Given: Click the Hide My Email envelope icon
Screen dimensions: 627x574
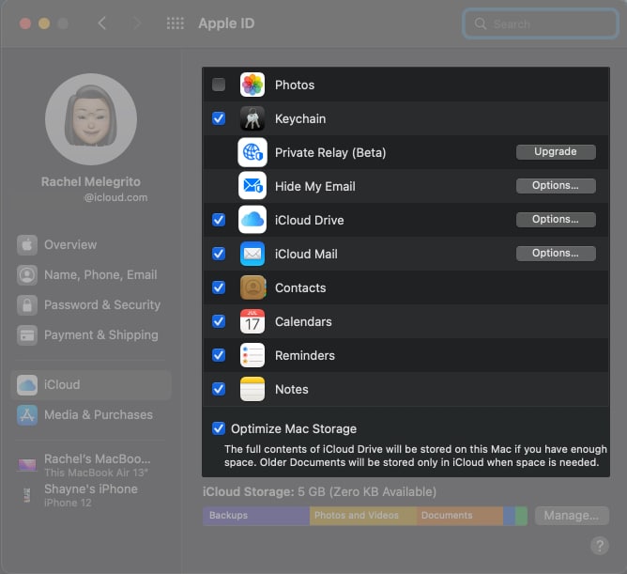Looking at the screenshot, I should [252, 186].
